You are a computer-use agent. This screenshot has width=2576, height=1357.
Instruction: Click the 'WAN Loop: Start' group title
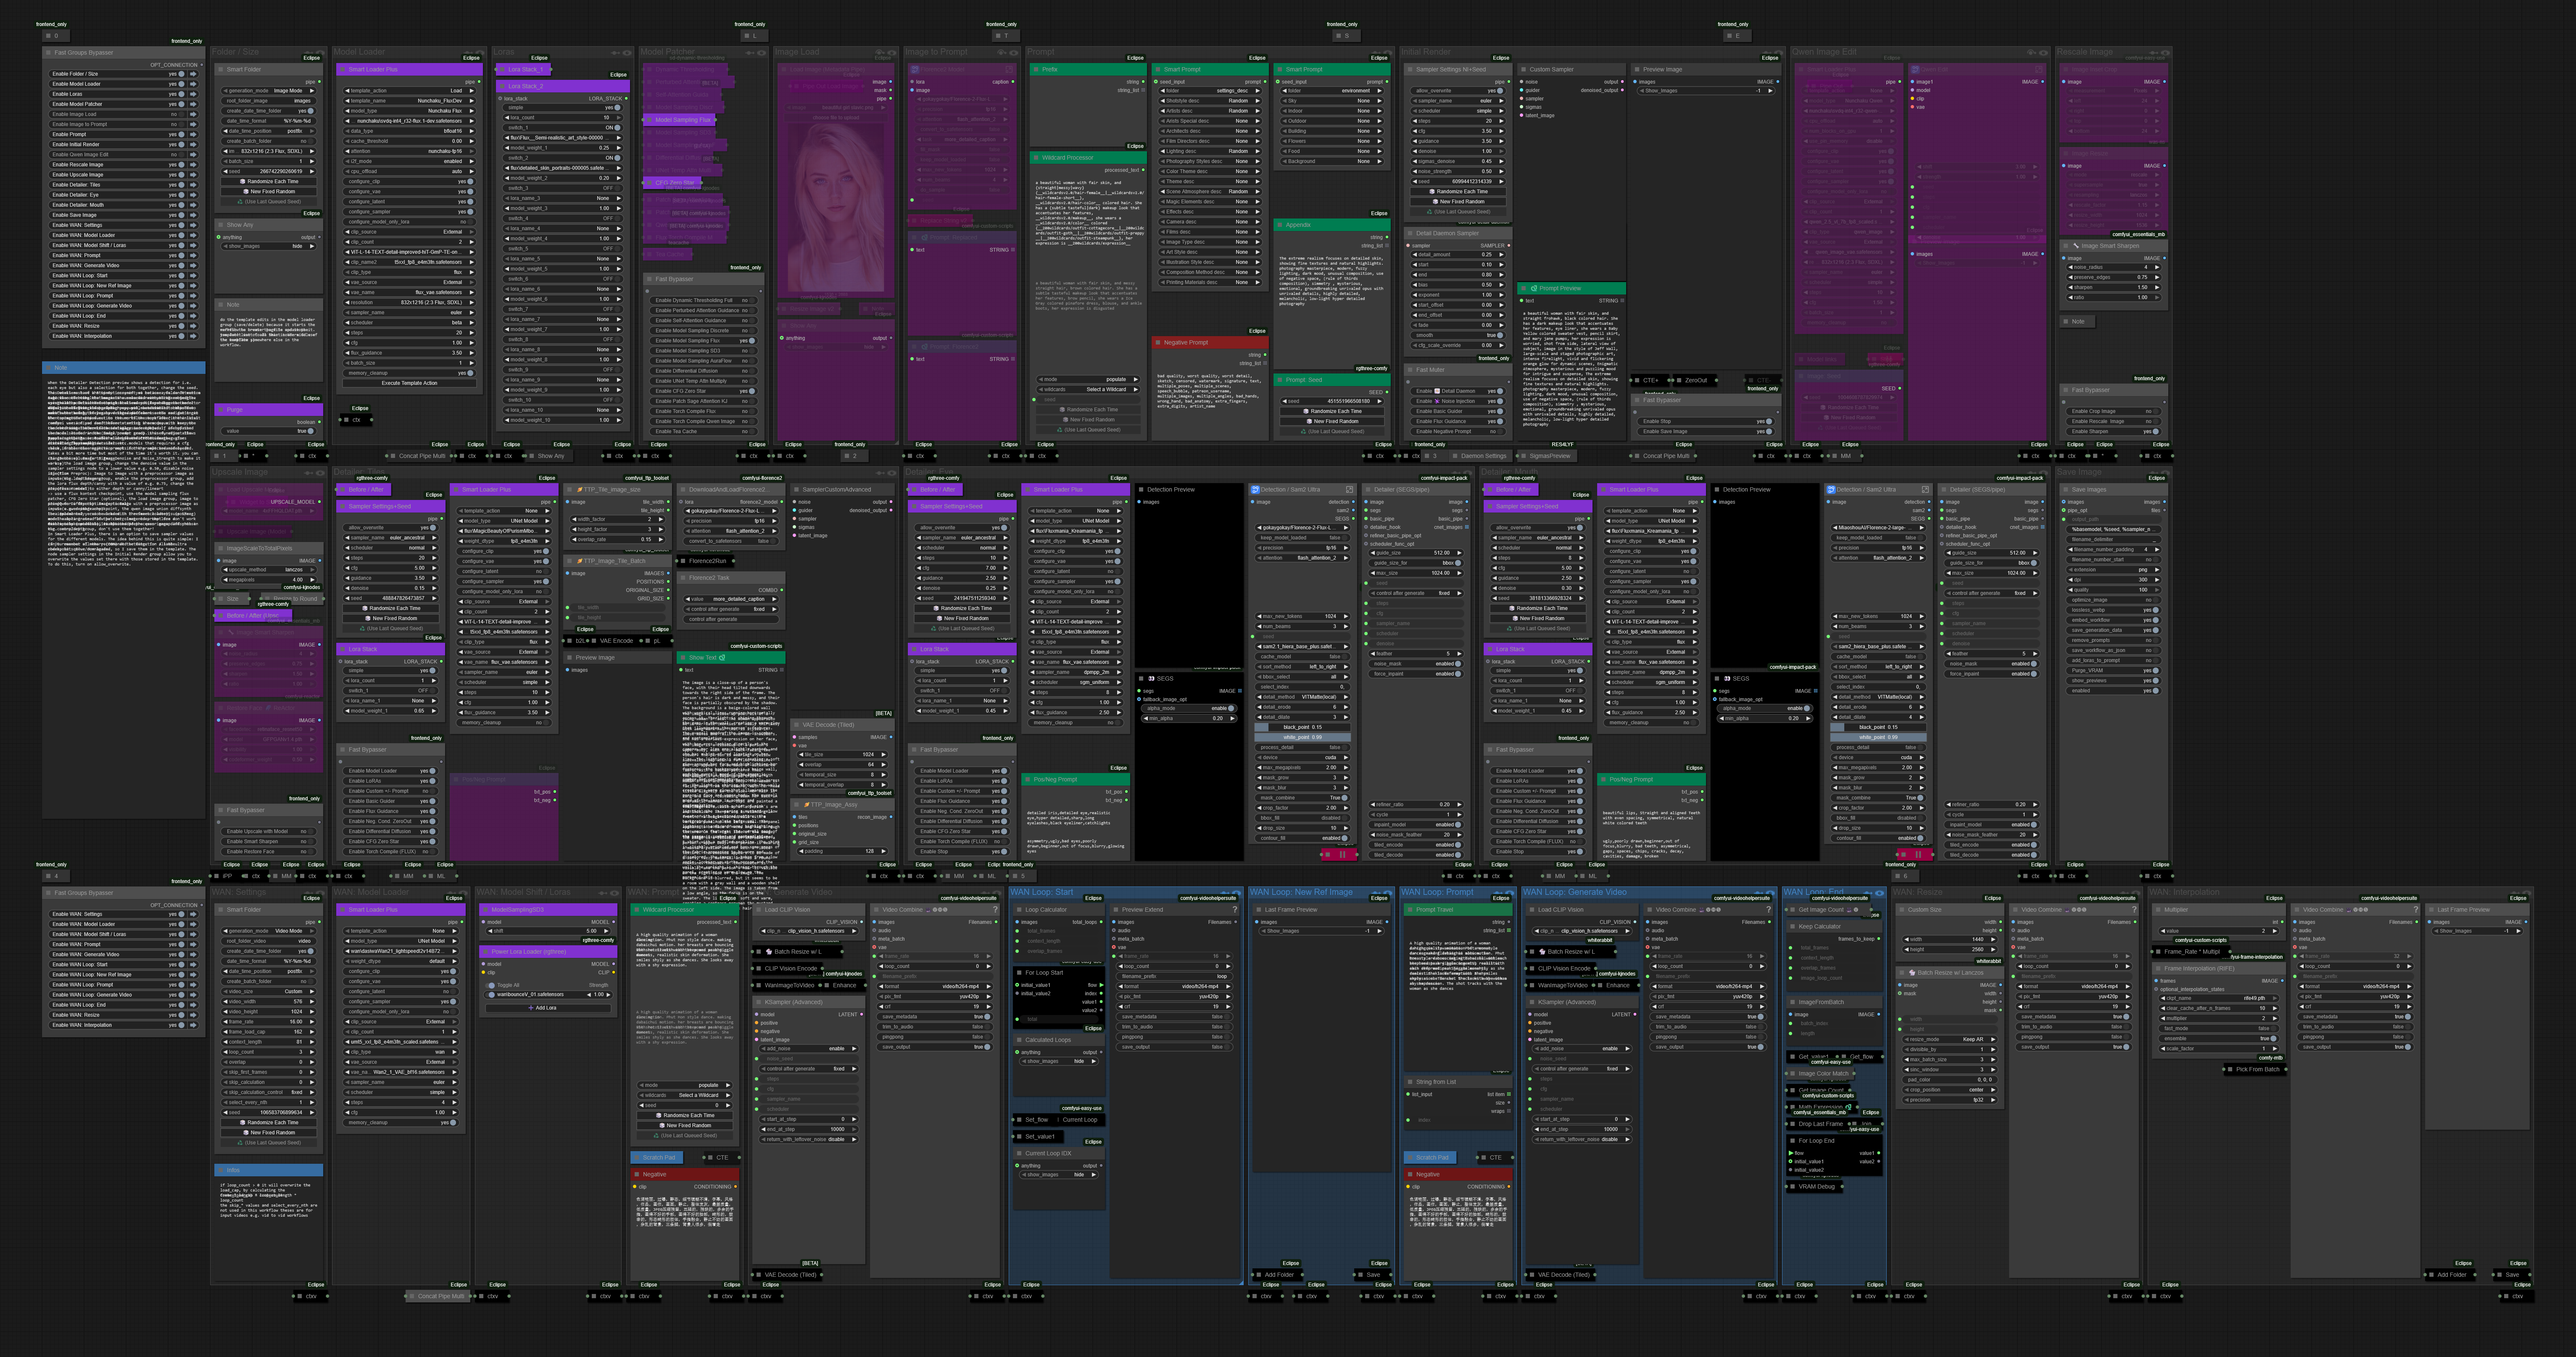(x=1042, y=892)
